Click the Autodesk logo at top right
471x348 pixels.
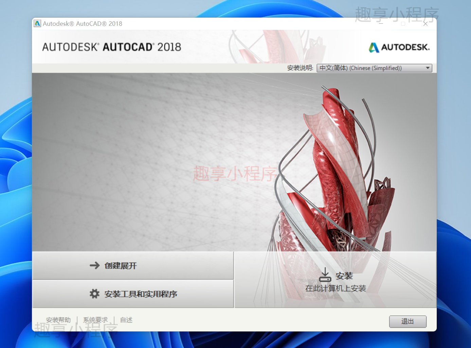pos(399,47)
